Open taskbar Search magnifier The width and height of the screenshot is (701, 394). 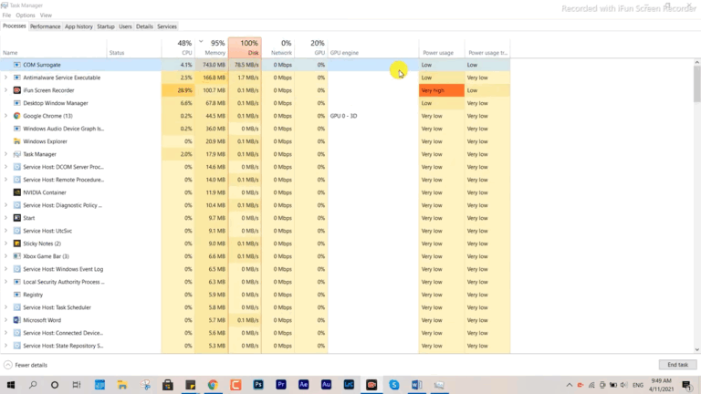tap(33, 385)
